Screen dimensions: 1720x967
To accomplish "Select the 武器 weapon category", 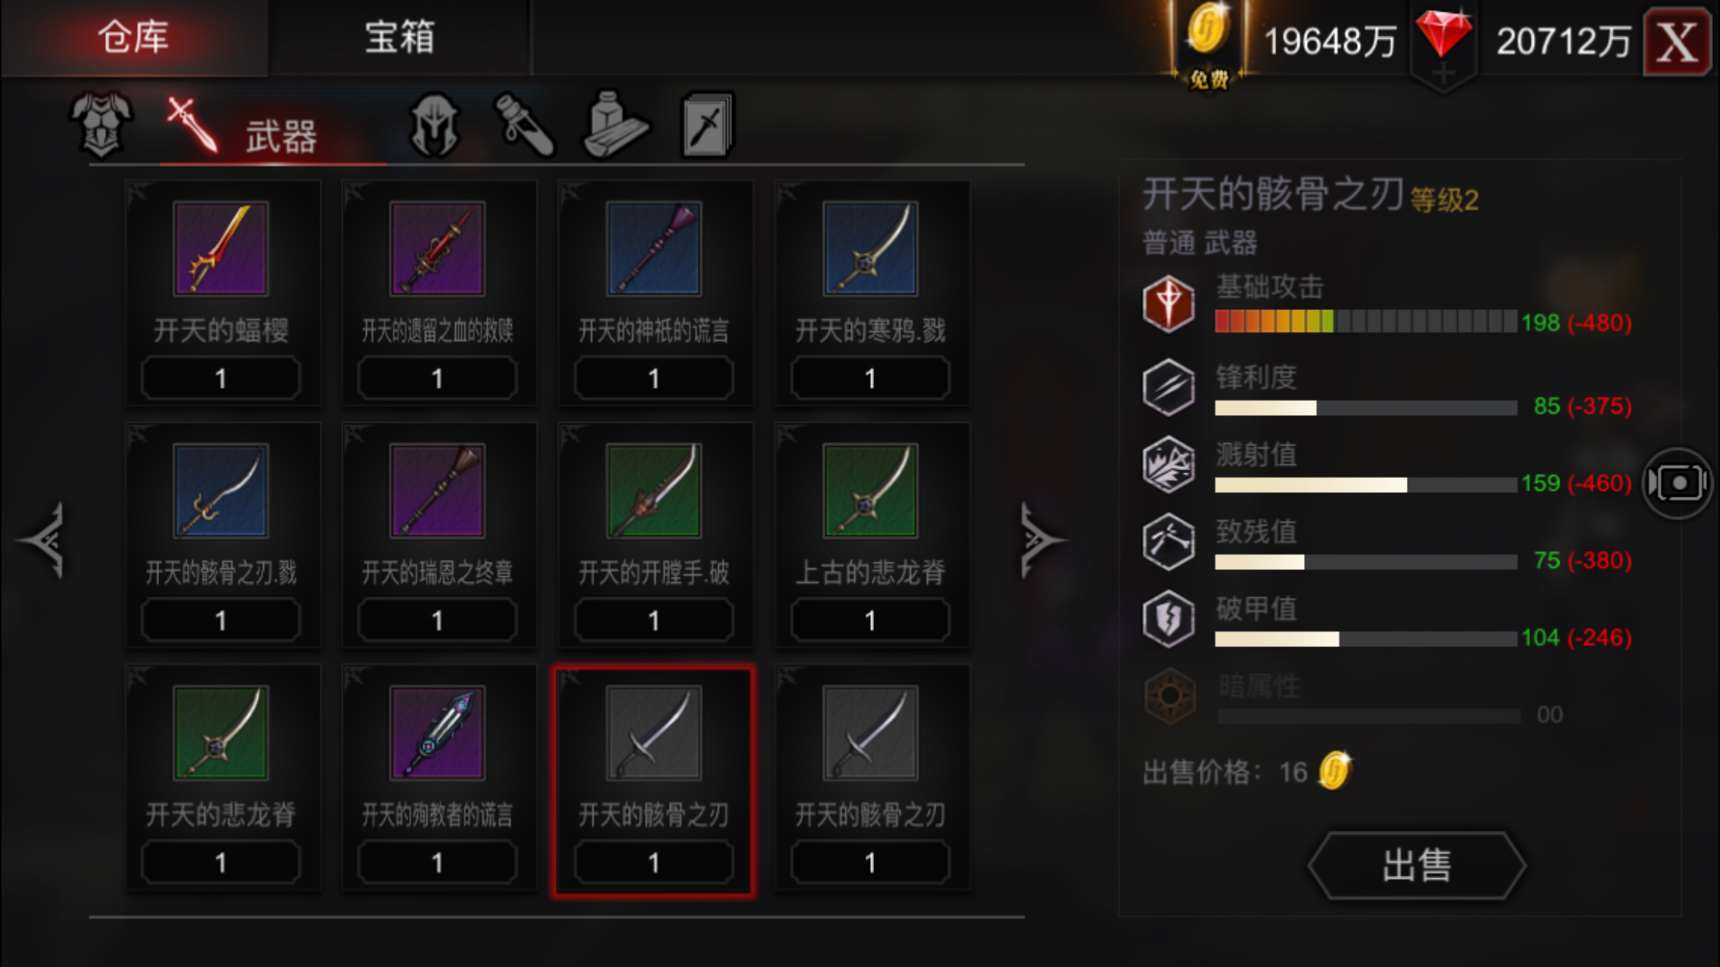I will click(x=241, y=128).
